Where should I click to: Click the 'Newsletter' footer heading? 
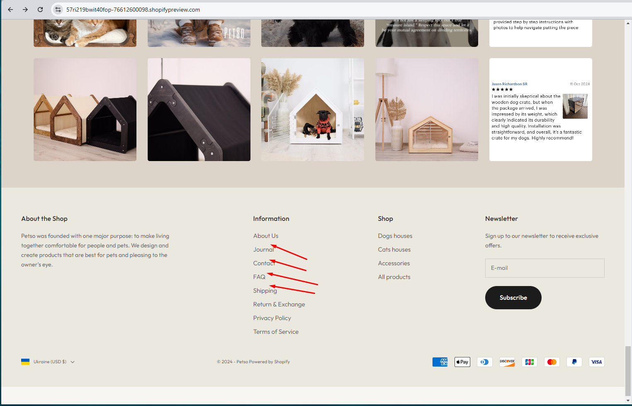(x=501, y=219)
